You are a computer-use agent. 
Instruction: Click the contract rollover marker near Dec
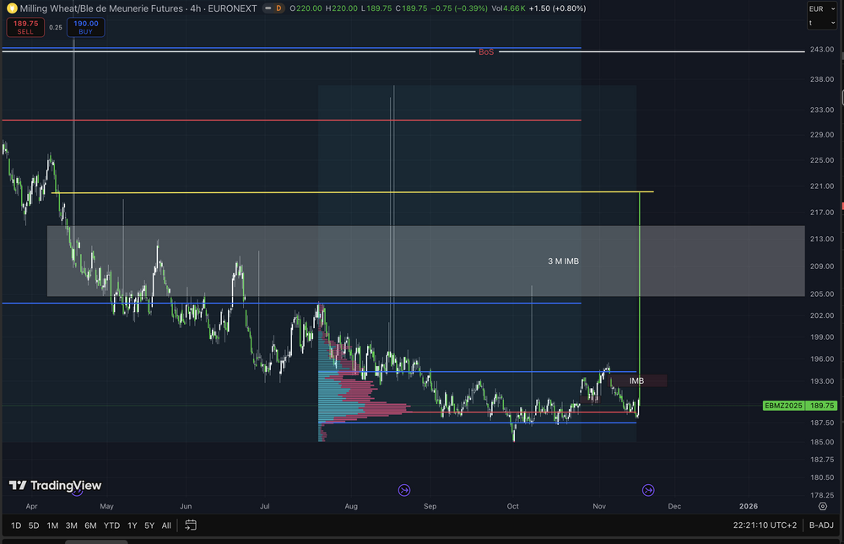click(648, 490)
